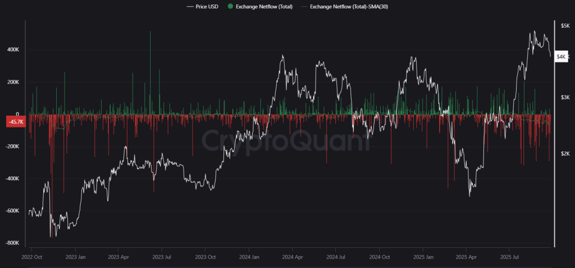Click the 400K label on left axis
This screenshot has width=575, height=268.
coord(13,49)
